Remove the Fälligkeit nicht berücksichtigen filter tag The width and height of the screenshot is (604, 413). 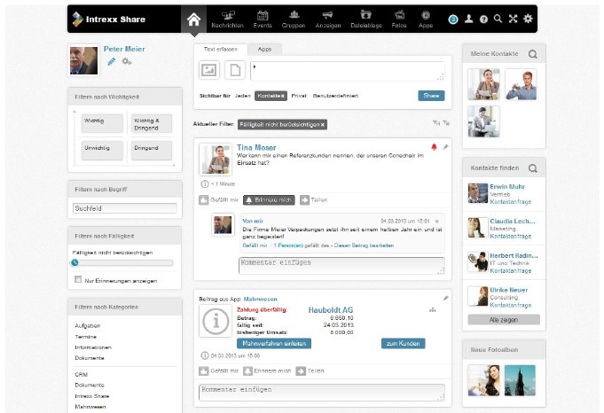coord(323,125)
